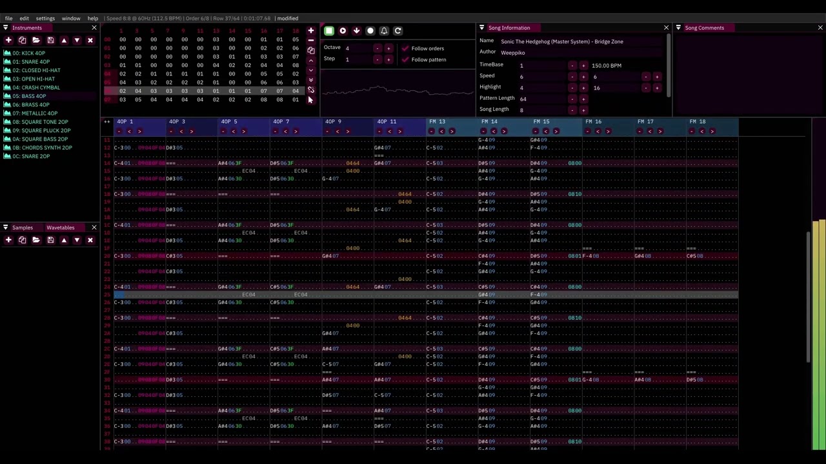Screen dimensions: 826x464
Task: Decrease the Pattern Length value
Action: pos(572,99)
